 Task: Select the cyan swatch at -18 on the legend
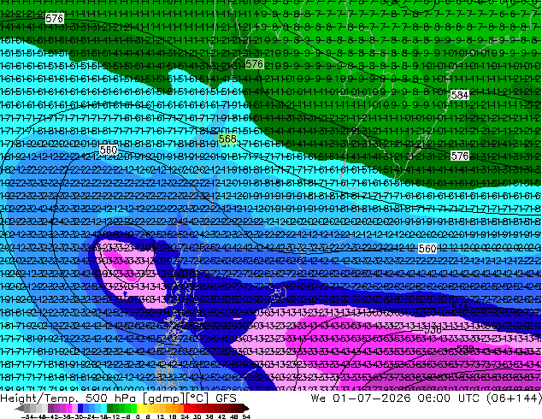coord(104,408)
